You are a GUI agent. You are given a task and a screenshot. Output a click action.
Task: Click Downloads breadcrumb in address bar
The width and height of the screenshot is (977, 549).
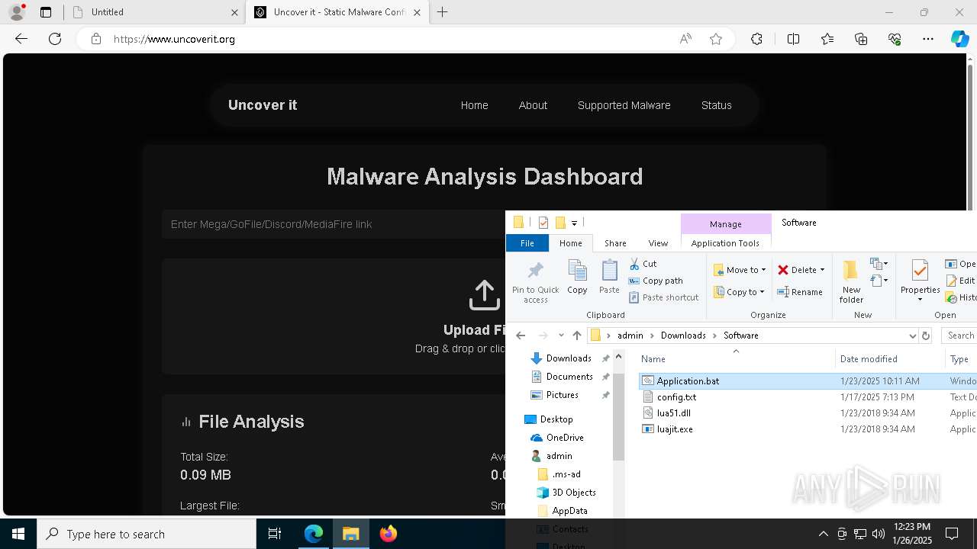click(x=683, y=335)
